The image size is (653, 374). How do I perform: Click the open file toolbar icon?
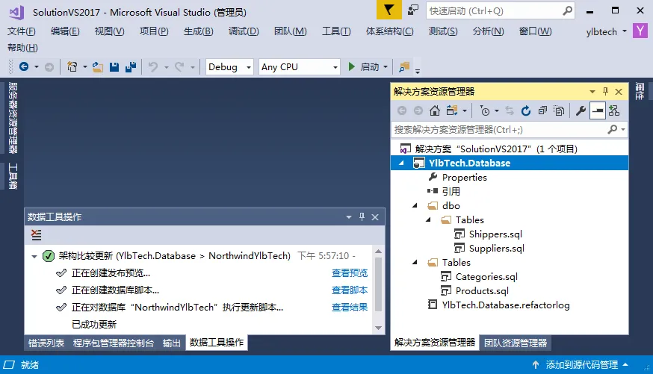97,67
